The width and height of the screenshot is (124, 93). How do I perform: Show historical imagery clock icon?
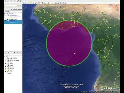42,3
